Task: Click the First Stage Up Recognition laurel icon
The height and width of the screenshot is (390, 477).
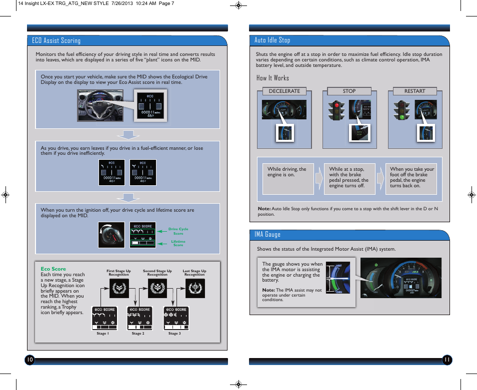Action: (119, 288)
